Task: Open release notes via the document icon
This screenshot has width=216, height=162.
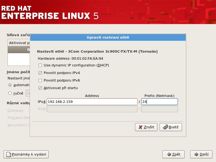Action: pos(9,154)
